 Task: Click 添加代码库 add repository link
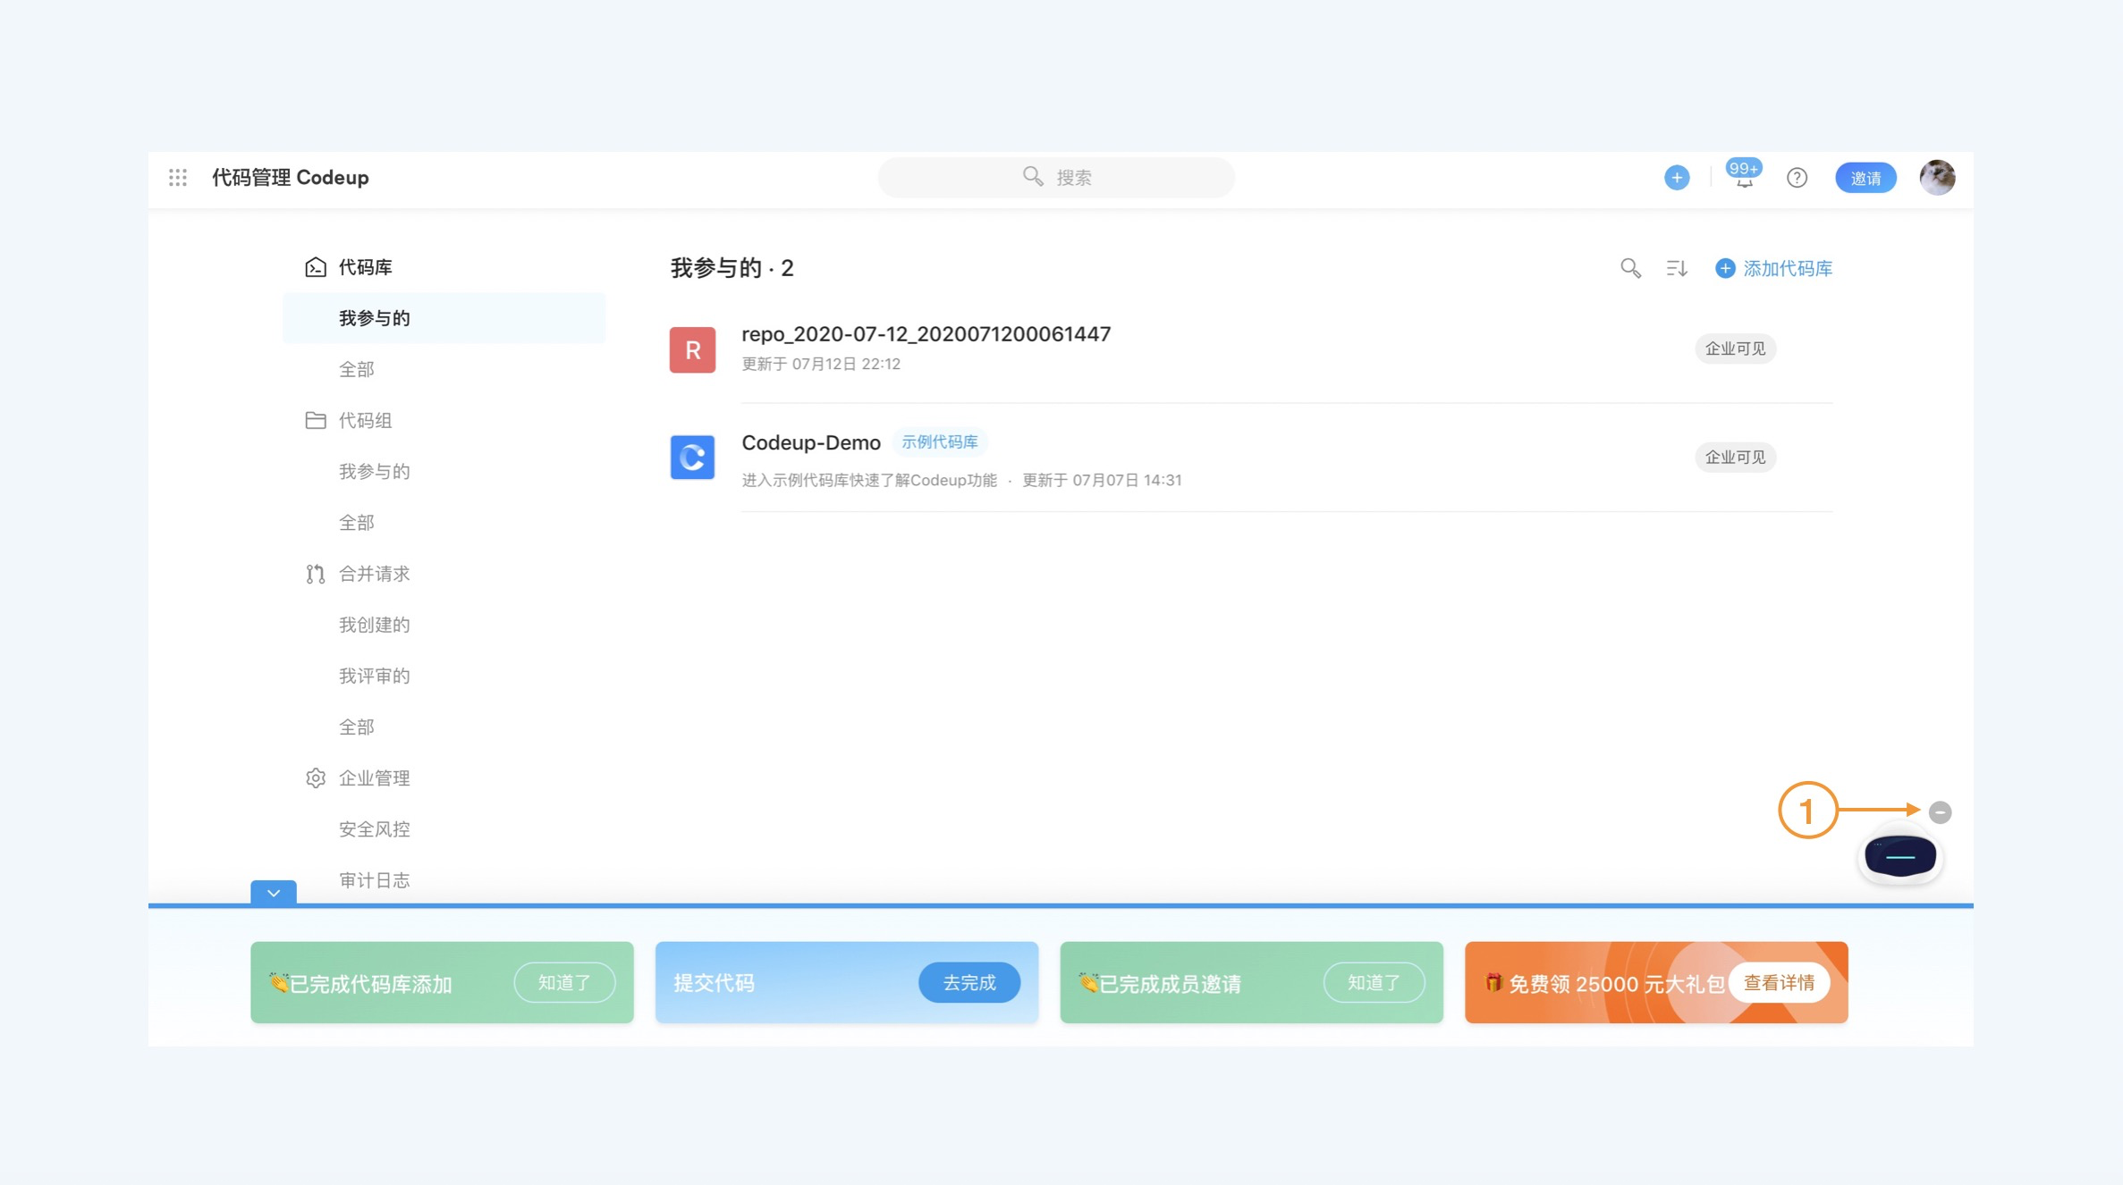1774,268
